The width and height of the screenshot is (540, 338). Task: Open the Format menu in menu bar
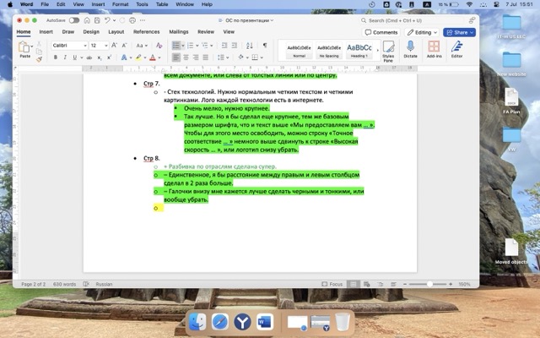point(120,4)
